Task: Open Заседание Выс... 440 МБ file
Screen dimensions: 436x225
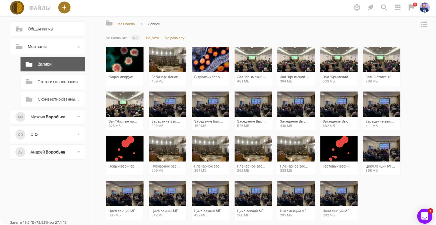Action: click(x=296, y=111)
